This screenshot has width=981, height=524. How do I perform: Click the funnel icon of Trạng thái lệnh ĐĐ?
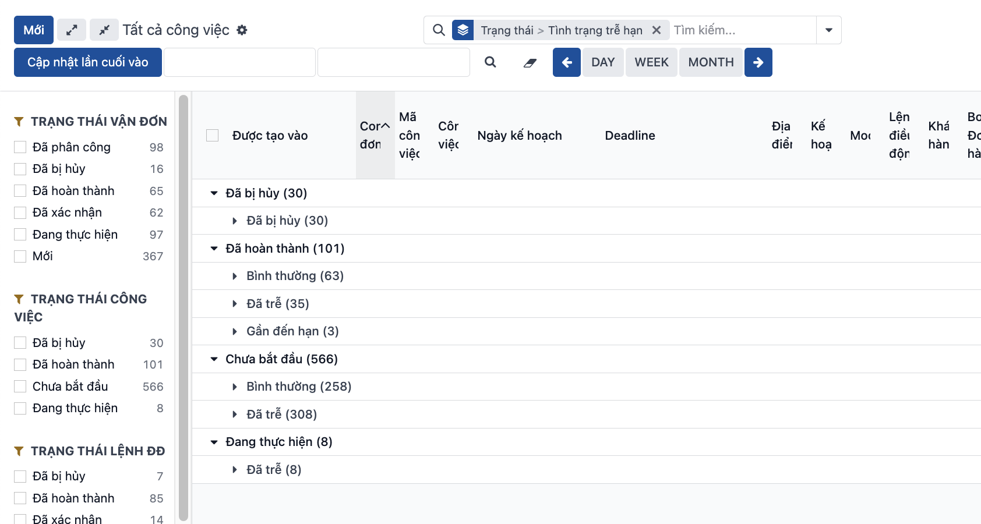pyautogui.click(x=19, y=451)
